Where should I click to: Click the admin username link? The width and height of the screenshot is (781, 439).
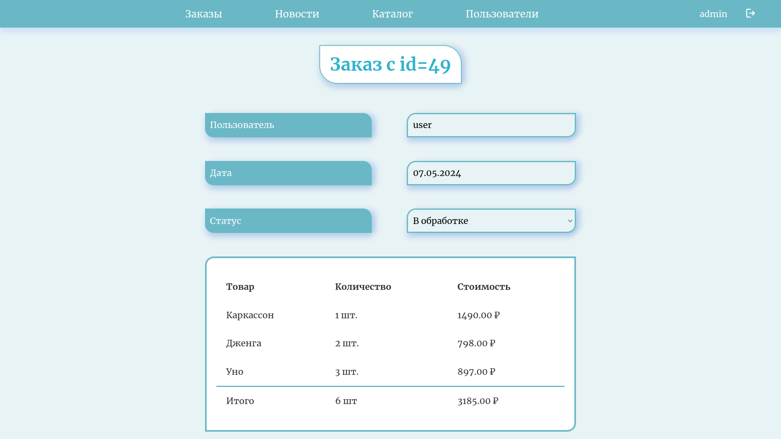coord(713,14)
